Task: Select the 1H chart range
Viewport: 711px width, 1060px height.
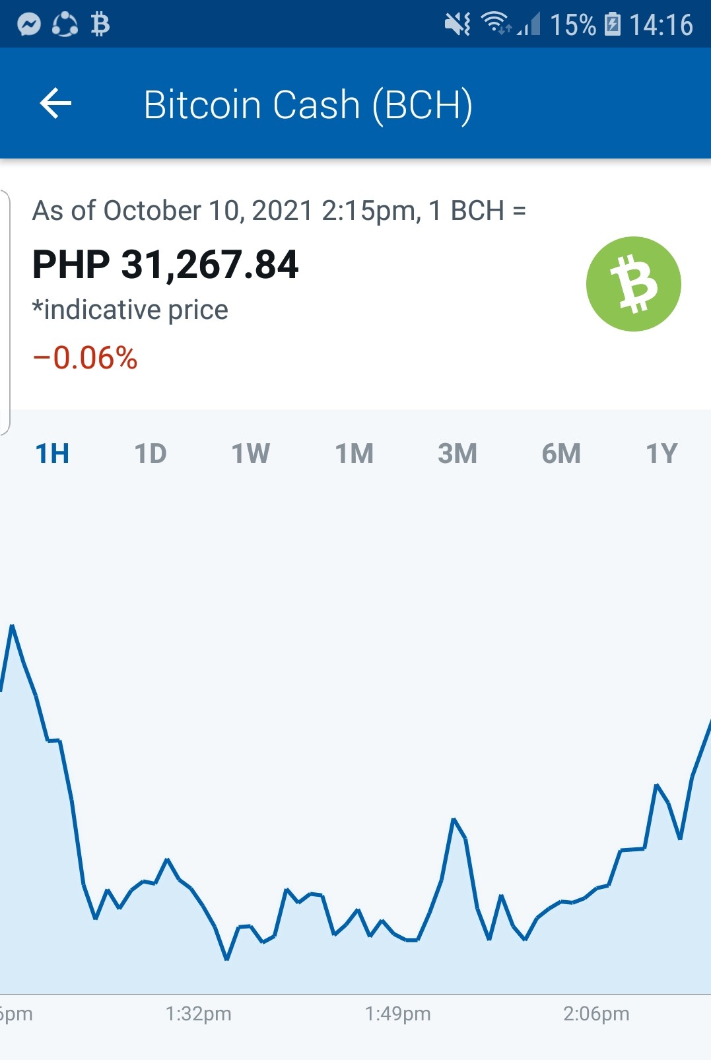Action: [52, 454]
